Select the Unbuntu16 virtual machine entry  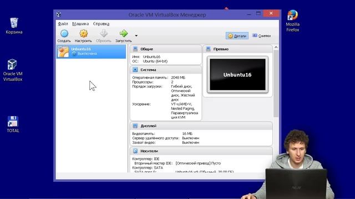pyautogui.click(x=91, y=51)
